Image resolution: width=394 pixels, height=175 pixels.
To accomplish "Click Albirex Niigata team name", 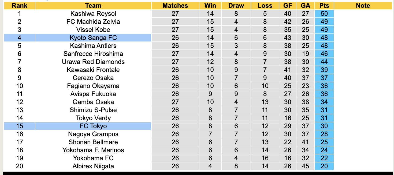I will point(93,166).
